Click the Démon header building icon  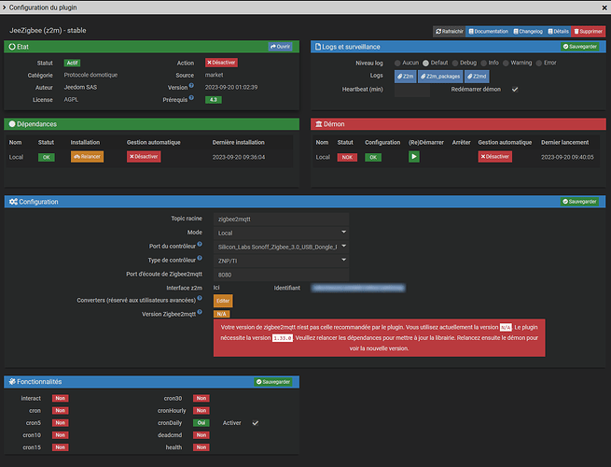point(319,124)
